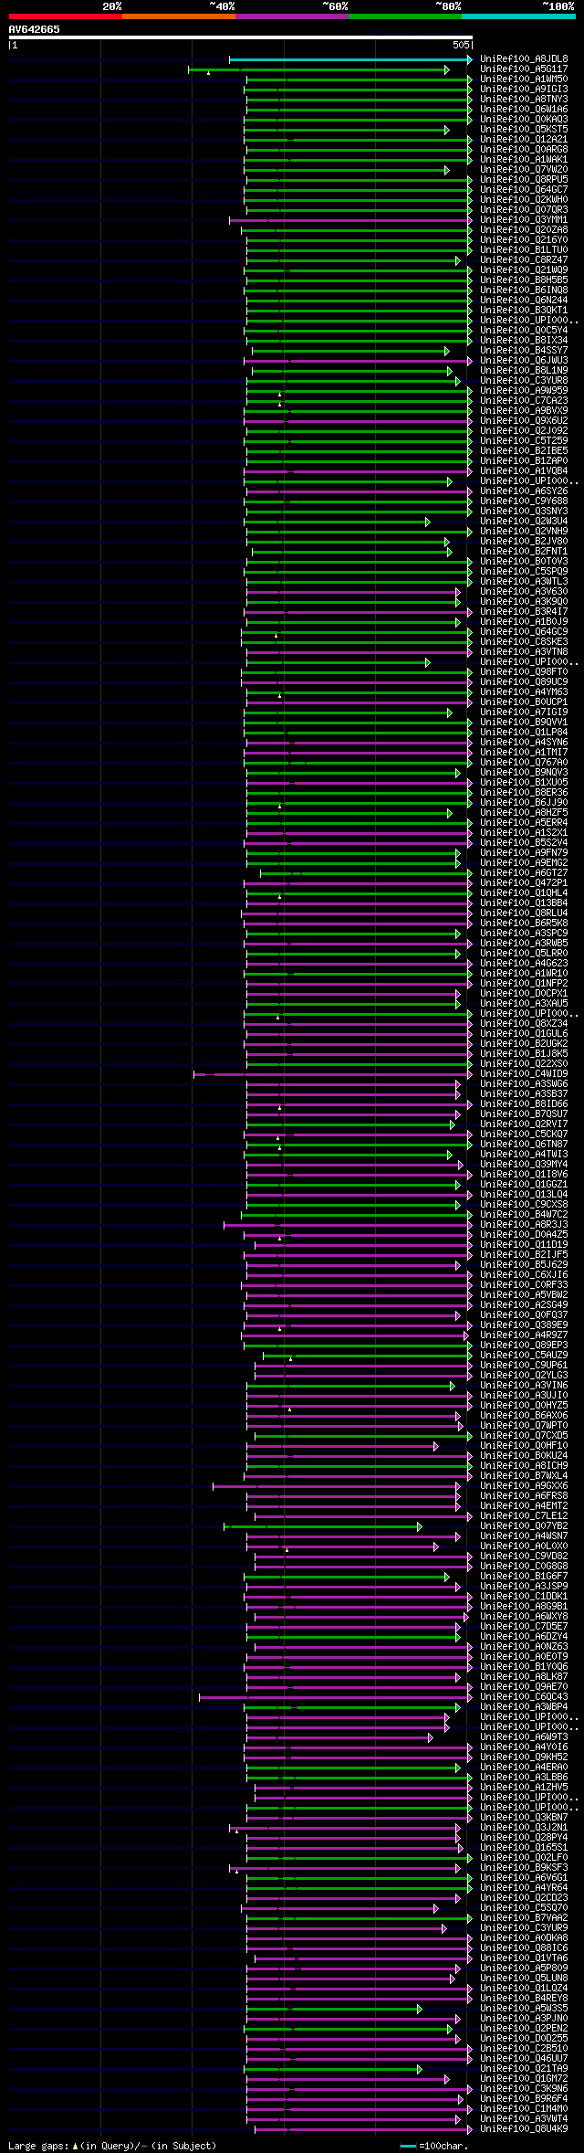The width and height of the screenshot is (584, 2153).
Task: Click the purple ~60% identity legend segment
Action: tap(291, 16)
